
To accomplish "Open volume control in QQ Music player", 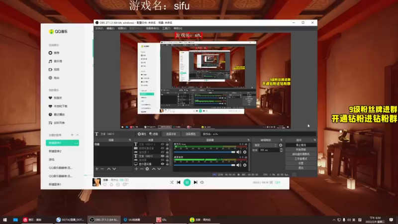I will [202, 182].
